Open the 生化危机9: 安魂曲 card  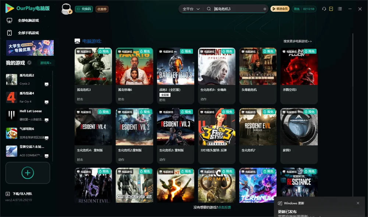click(x=217, y=76)
